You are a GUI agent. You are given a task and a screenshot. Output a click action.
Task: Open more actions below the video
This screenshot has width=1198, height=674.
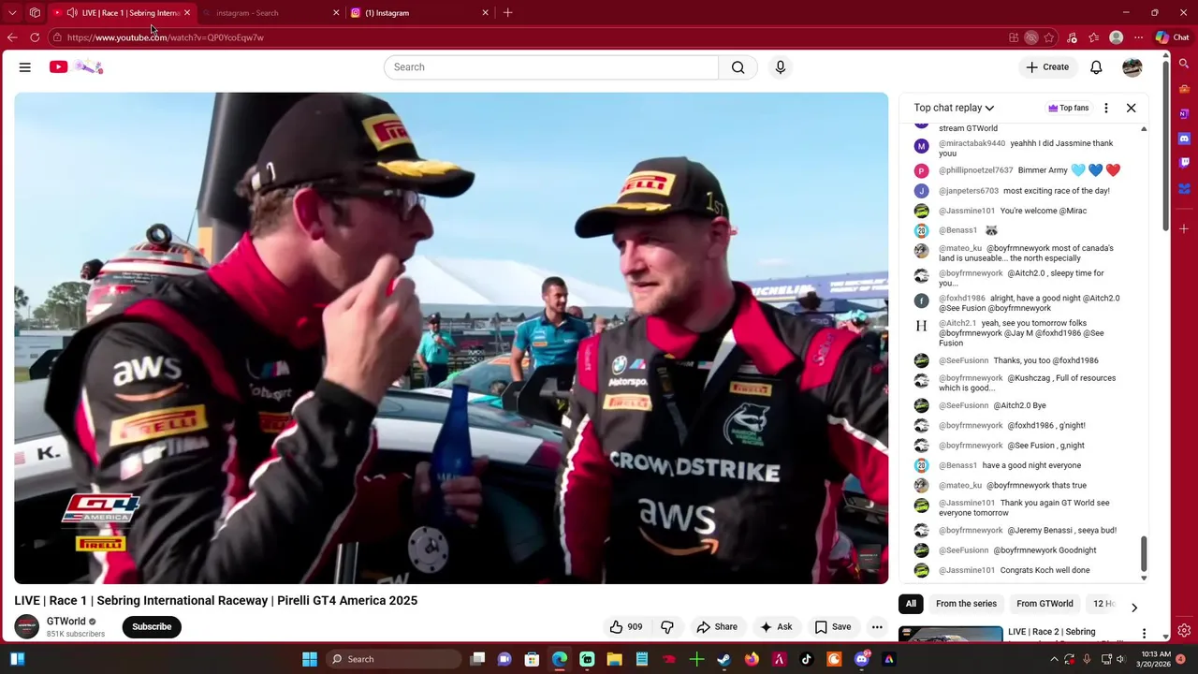[x=877, y=627]
